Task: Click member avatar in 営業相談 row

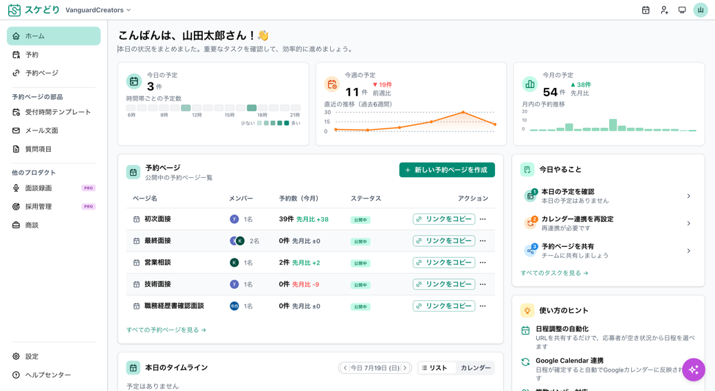Action: 234,262
